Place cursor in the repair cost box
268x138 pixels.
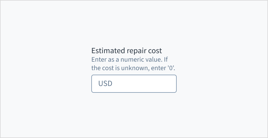(134, 84)
